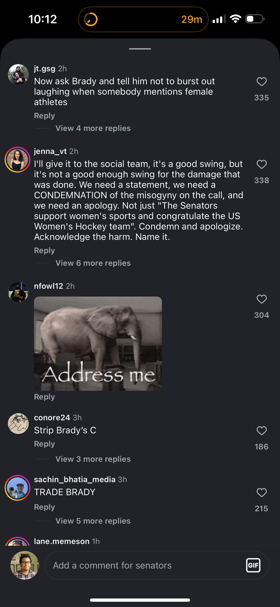
Task: Tap jenna_vt's story ring avatar
Action: point(17,160)
